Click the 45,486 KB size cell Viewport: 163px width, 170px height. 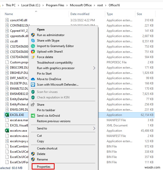click(x=147, y=131)
